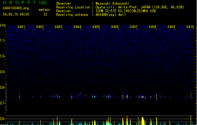
Task: Click the HROFFT 1.0.0 title text
Action: 25,2
